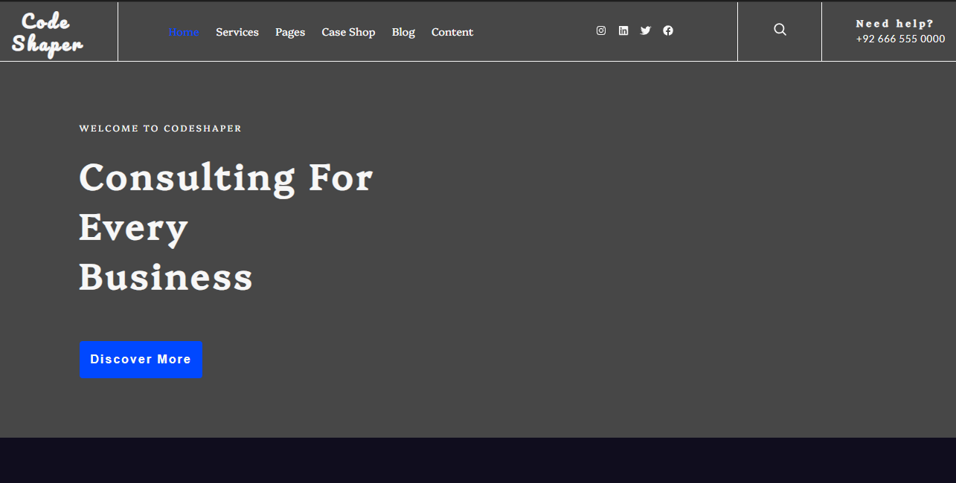Select the Home menu item

point(183,32)
